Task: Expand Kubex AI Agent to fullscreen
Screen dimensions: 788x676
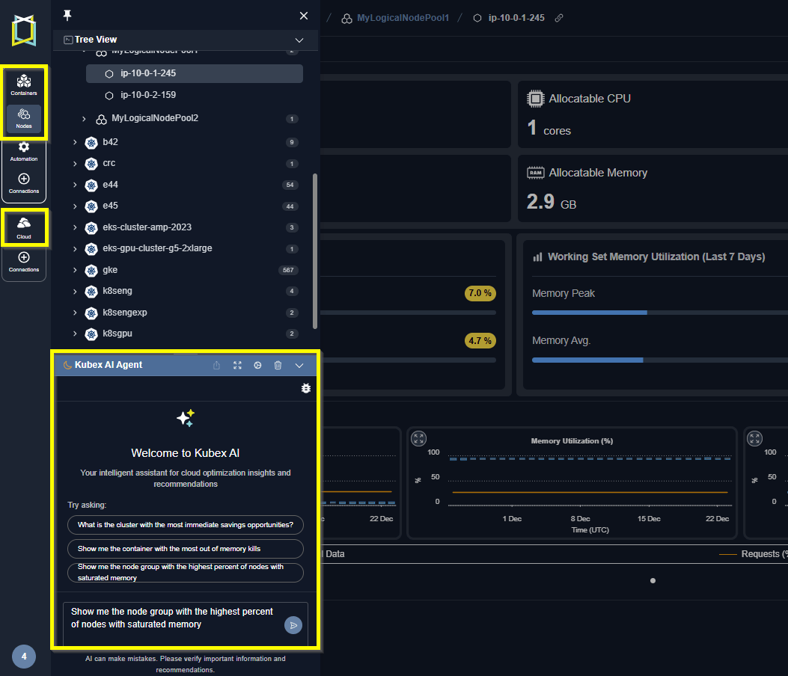Action: (x=237, y=365)
